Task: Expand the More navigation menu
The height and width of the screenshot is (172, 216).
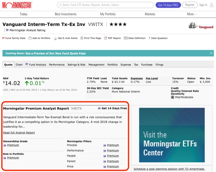Action: [192, 14]
